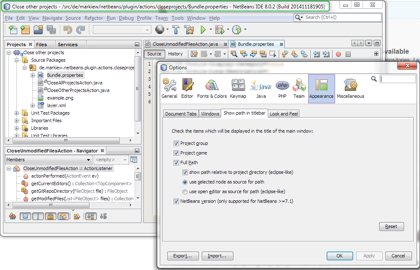Click the find selection magnifier icon in editor toolbar
Screen dimensions: 420x270
click(234, 54)
